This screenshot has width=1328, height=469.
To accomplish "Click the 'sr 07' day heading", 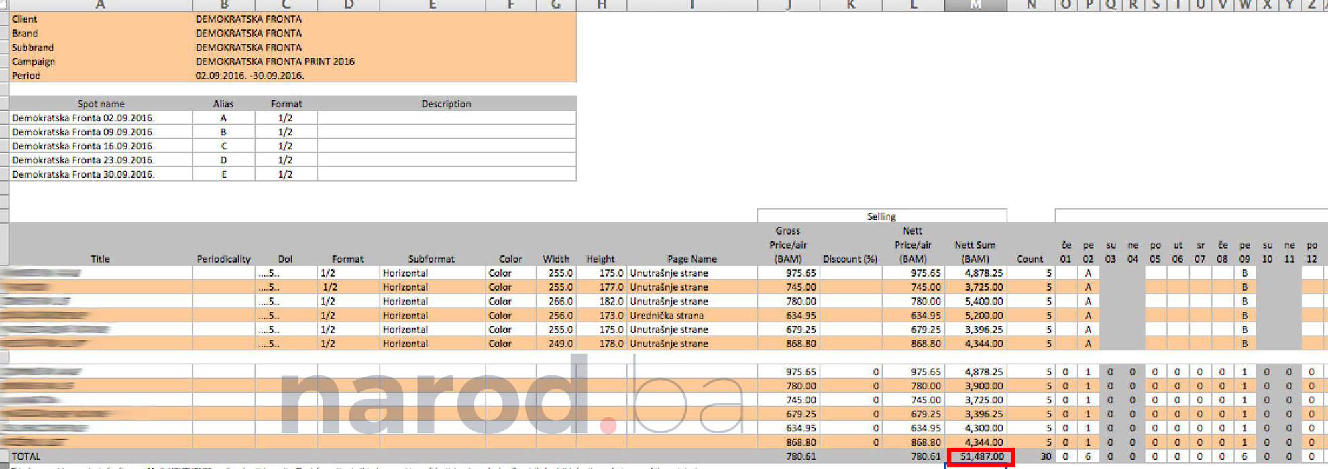I will point(1200,252).
